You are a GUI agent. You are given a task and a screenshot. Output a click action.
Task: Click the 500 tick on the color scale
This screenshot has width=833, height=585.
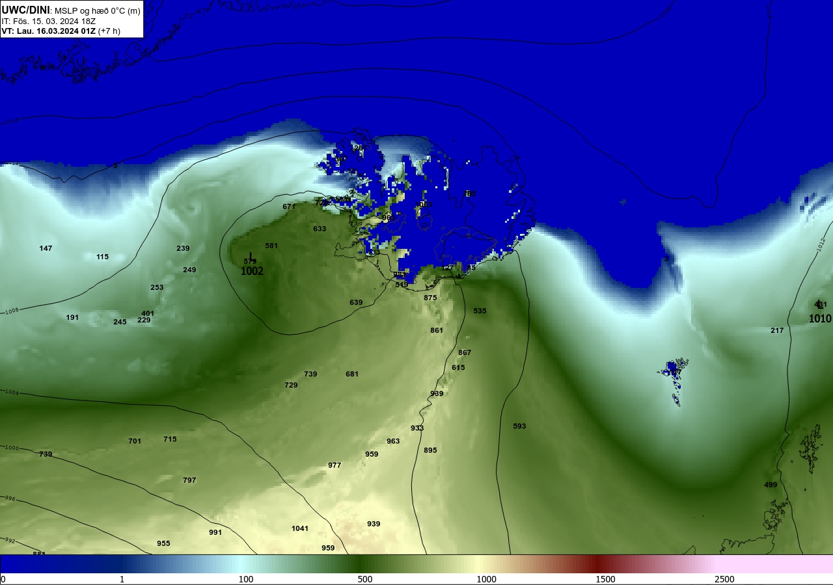click(x=364, y=579)
